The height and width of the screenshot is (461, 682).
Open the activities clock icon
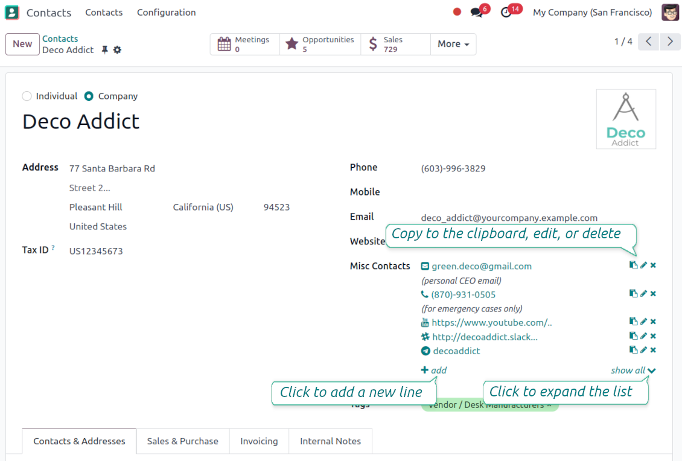[x=506, y=12]
